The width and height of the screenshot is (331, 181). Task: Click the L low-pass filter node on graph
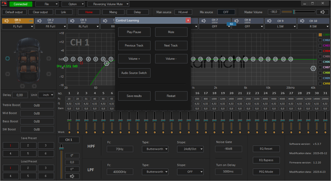pos(313,69)
